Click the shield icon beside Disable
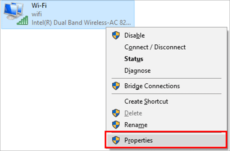The width and height of the screenshot is (230, 151). [116, 36]
